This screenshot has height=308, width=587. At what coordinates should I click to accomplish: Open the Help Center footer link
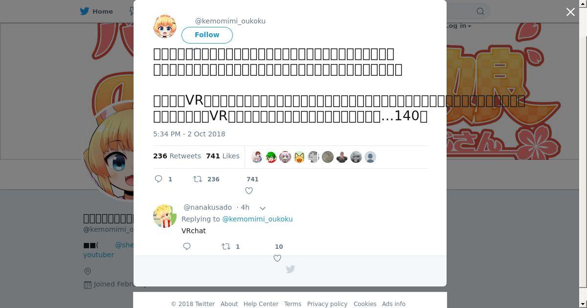click(261, 304)
